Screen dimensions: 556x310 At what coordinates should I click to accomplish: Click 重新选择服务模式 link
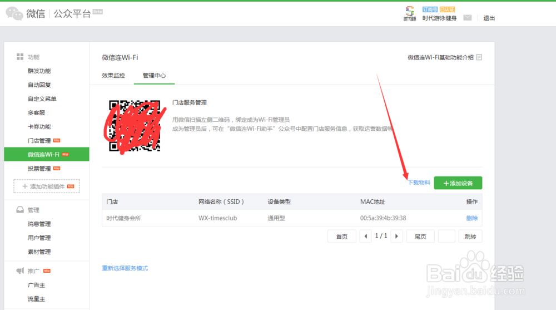coord(125,268)
